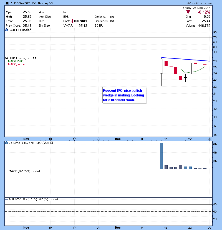Click the tallest IPO-day volume bar
Screen dimensions: 222x230
[x=161, y=156]
